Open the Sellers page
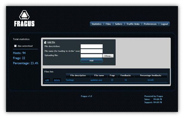Screen dimensions: 184x118 coord(119,24)
